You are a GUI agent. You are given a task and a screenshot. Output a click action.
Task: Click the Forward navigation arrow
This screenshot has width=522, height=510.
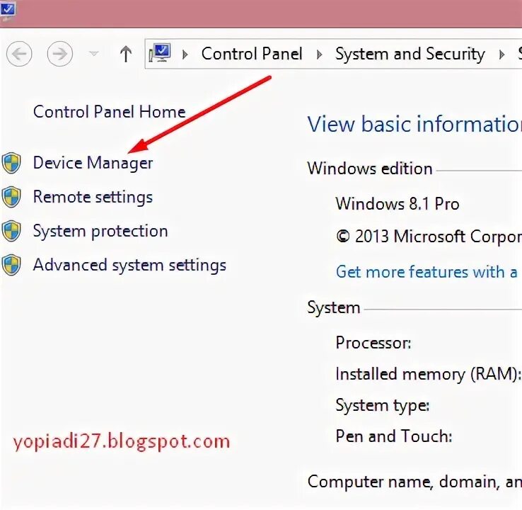[59, 53]
